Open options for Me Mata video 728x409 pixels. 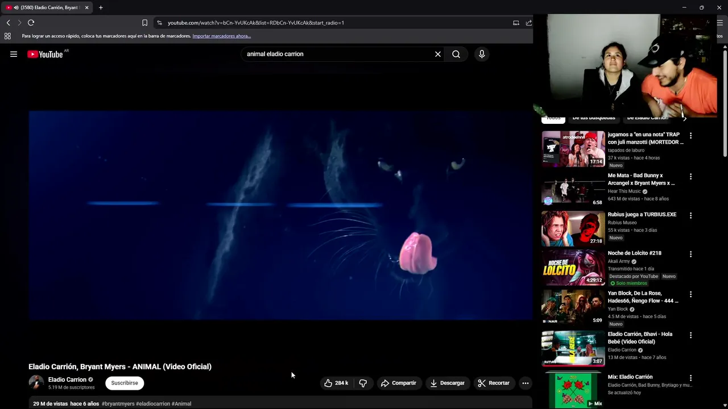[690, 177]
